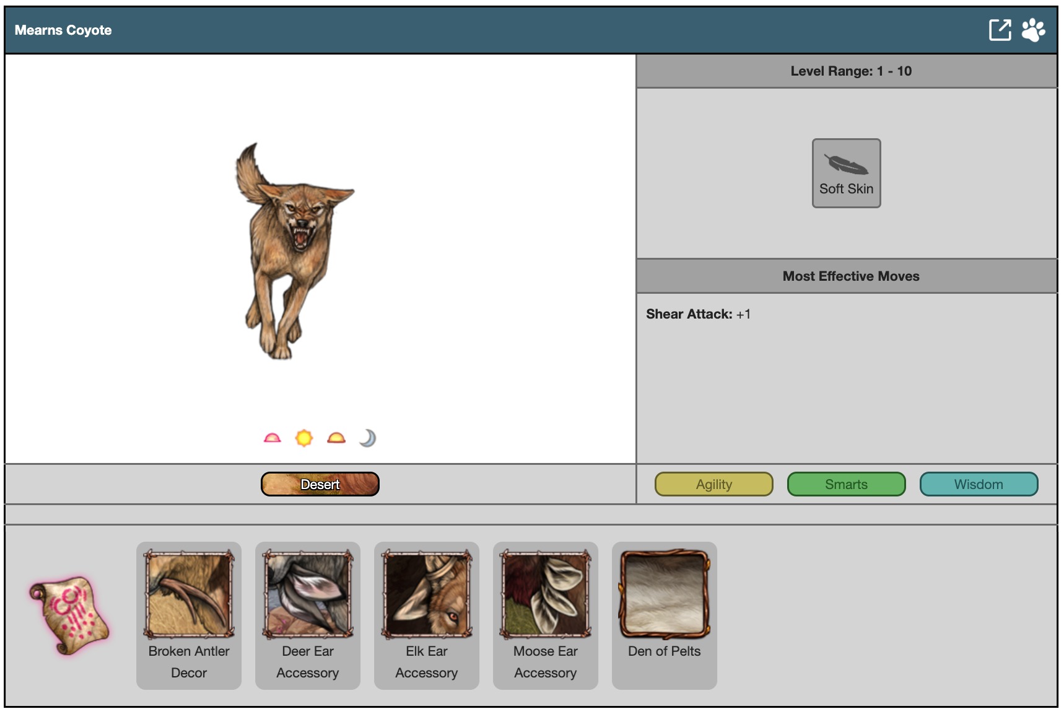The height and width of the screenshot is (714, 1064).
Task: Open the pink glowing scroll icon
Action: (69, 615)
